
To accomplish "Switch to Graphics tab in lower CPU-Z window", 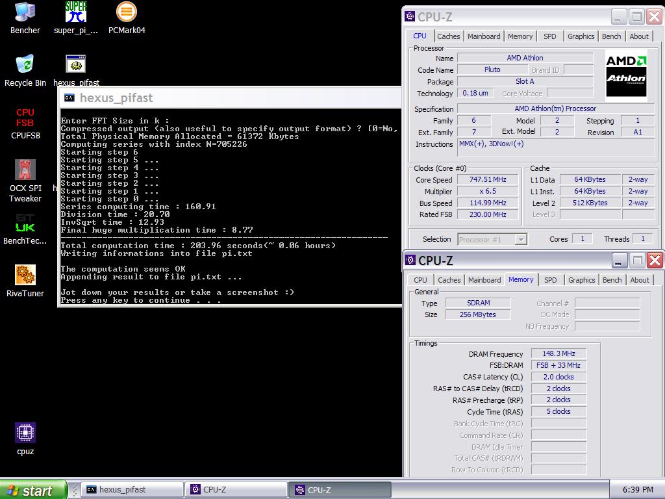I will [x=581, y=280].
